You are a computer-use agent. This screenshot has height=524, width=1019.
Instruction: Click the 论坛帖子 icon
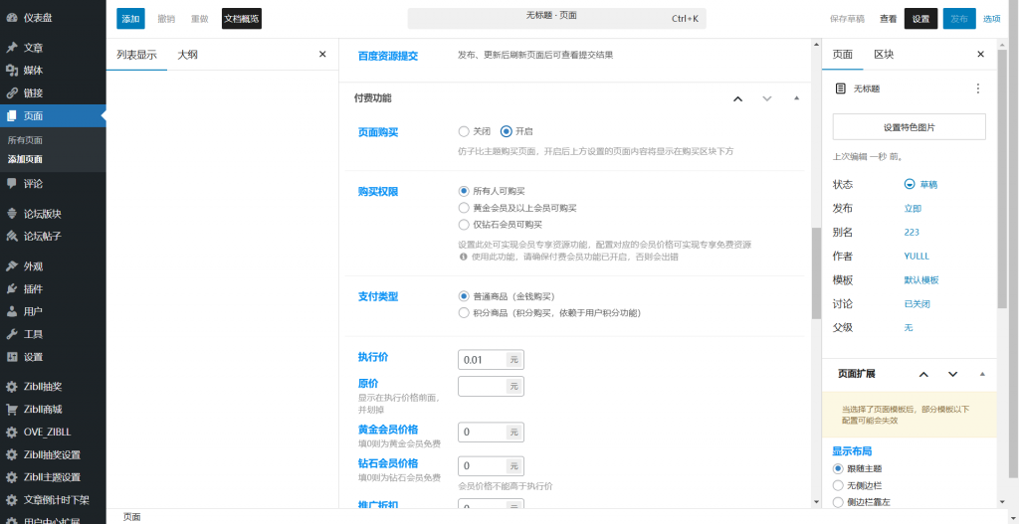tap(12, 237)
